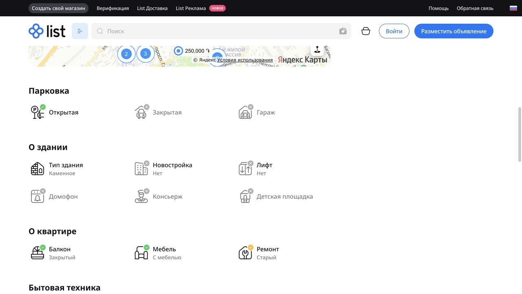Viewport: 522px width, 294px height.
Task: Click the Каменное building type value
Action: (62, 174)
